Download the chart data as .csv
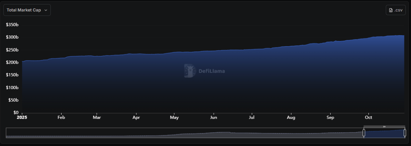The height and width of the screenshot is (146, 411). click(395, 10)
